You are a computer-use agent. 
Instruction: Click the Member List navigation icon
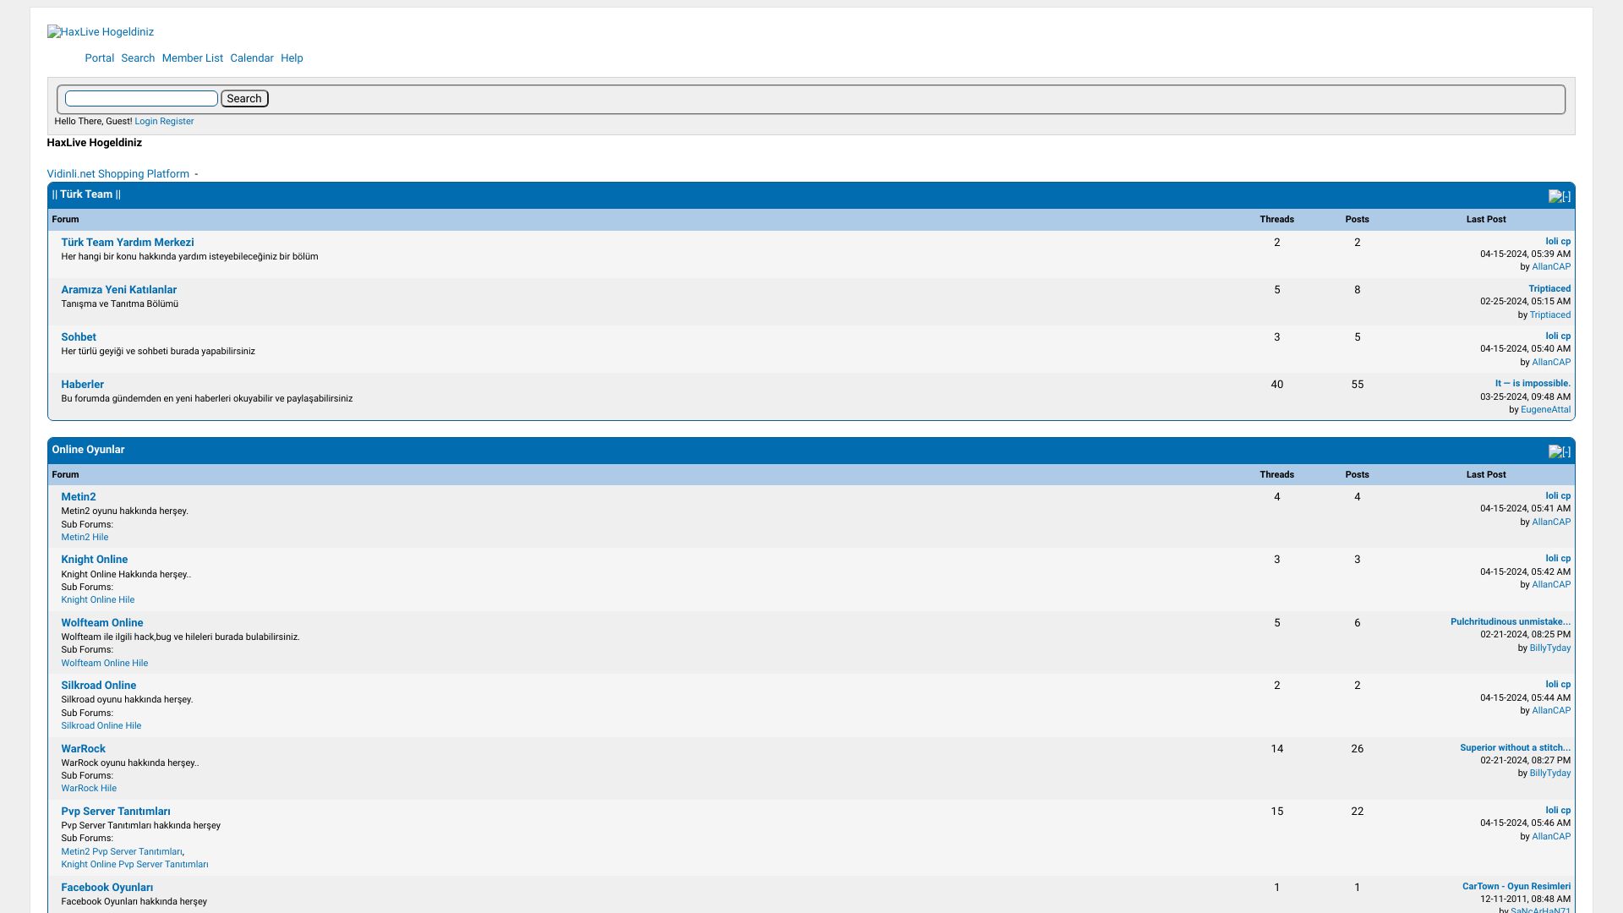pos(192,58)
